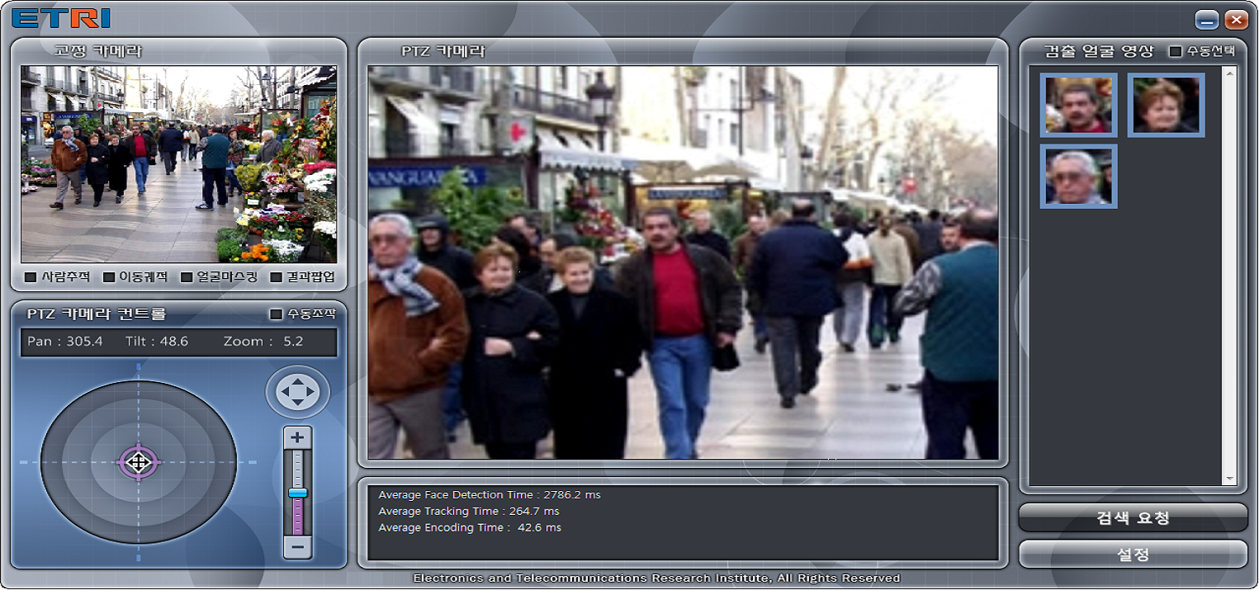Select the first detected face thumbnail
The image size is (1259, 590).
coord(1078,105)
